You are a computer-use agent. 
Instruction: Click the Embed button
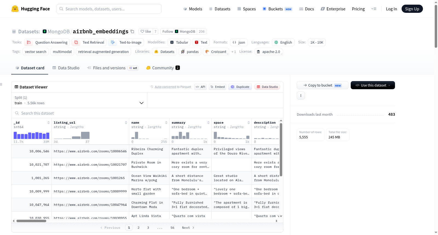[217, 87]
